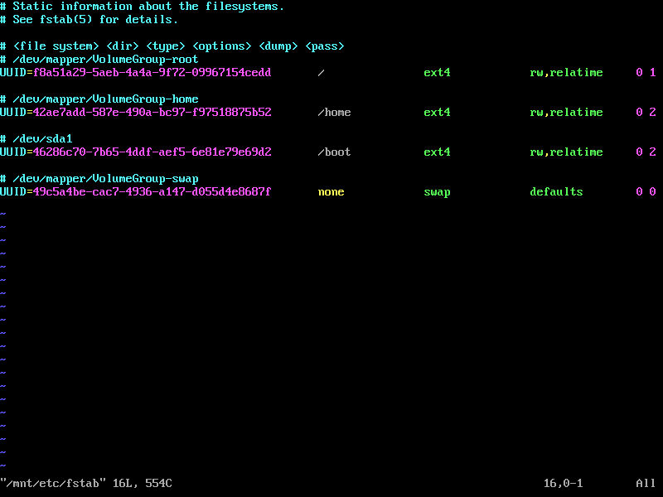Click the '# /dev/sda1' comment line
Screen dimensions: 663x497
[36, 138]
